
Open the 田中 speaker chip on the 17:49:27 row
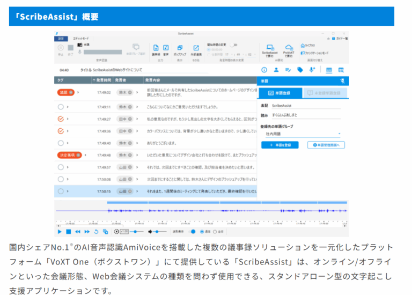(x=126, y=119)
